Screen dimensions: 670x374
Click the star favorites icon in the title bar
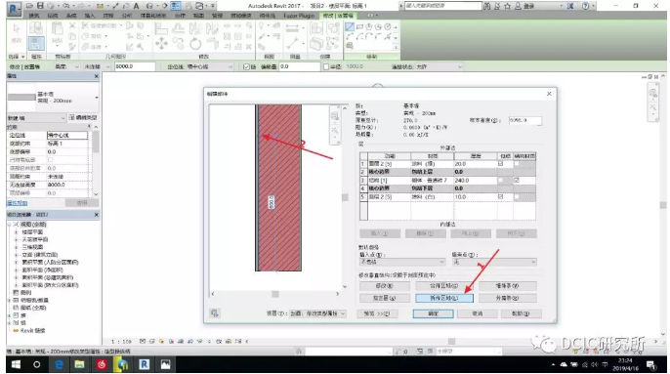508,6
